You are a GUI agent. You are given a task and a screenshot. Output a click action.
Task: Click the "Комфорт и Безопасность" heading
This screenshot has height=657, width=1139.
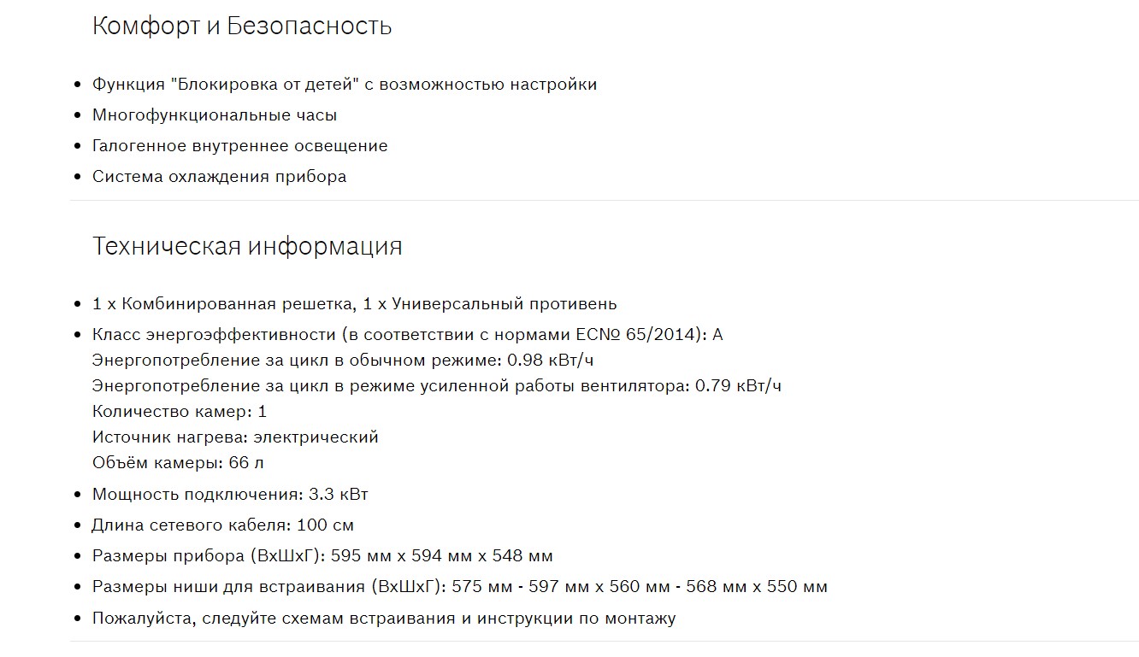click(x=242, y=26)
